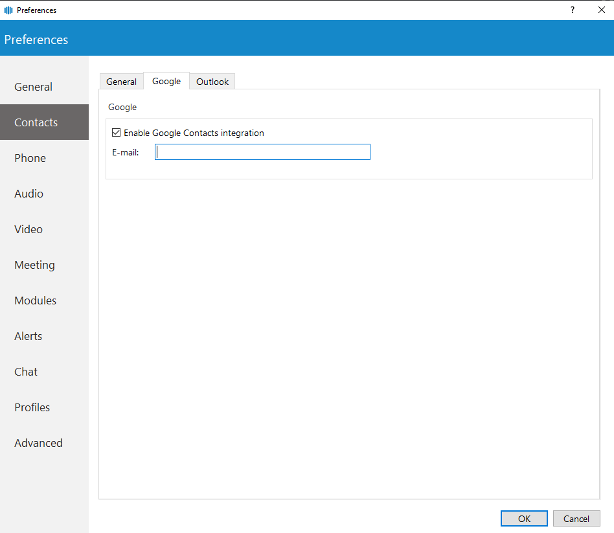The image size is (614, 533).
Task: Click the help question mark icon
Action: click(572, 10)
